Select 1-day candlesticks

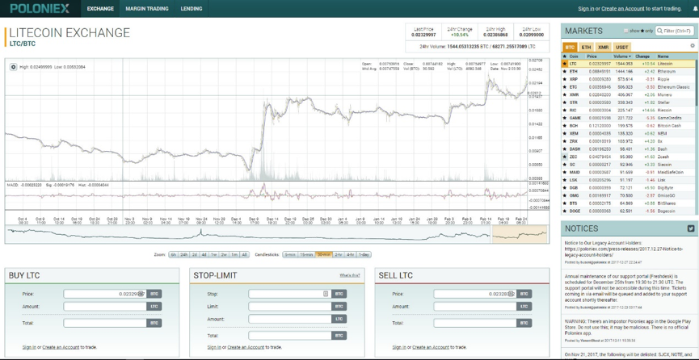tap(364, 255)
